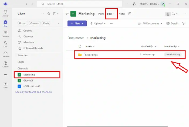Toggle the Unread filter chip
The height and width of the screenshot is (127, 189).
23,23
